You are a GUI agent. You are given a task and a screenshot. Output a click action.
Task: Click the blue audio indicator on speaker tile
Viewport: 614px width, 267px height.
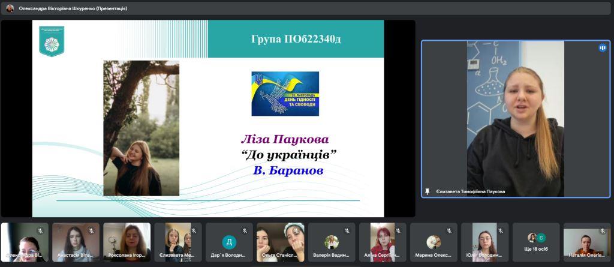point(602,47)
